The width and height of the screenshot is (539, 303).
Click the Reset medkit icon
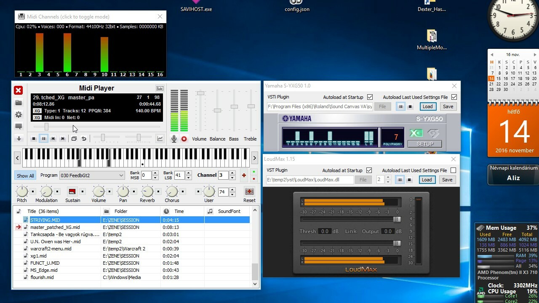tap(249, 191)
